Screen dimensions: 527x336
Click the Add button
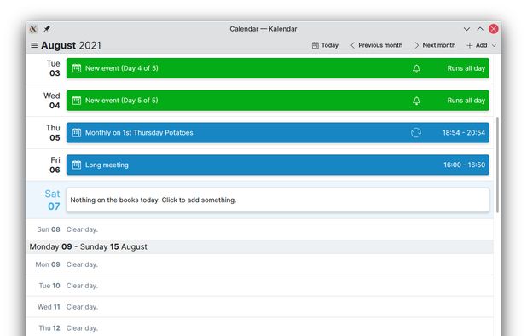[x=477, y=45]
